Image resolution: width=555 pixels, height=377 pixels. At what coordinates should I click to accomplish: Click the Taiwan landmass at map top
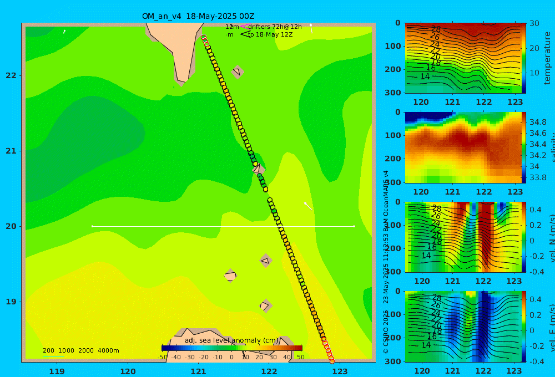click(178, 49)
